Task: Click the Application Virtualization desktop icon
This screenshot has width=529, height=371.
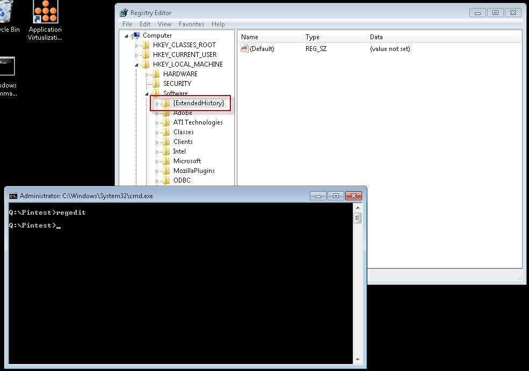Action: [x=45, y=12]
